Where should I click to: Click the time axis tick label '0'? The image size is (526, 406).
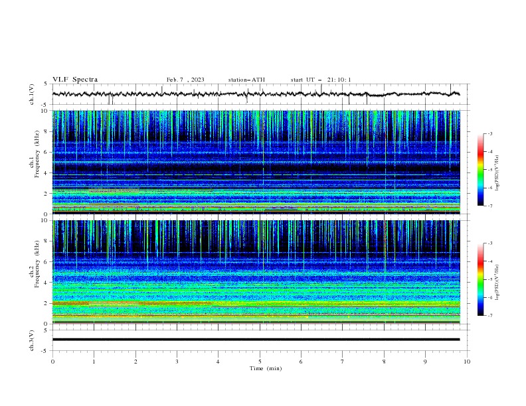coord(52,362)
